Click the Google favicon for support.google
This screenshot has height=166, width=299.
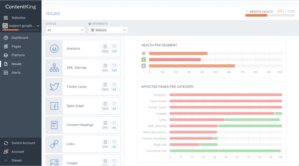pos(5,26)
